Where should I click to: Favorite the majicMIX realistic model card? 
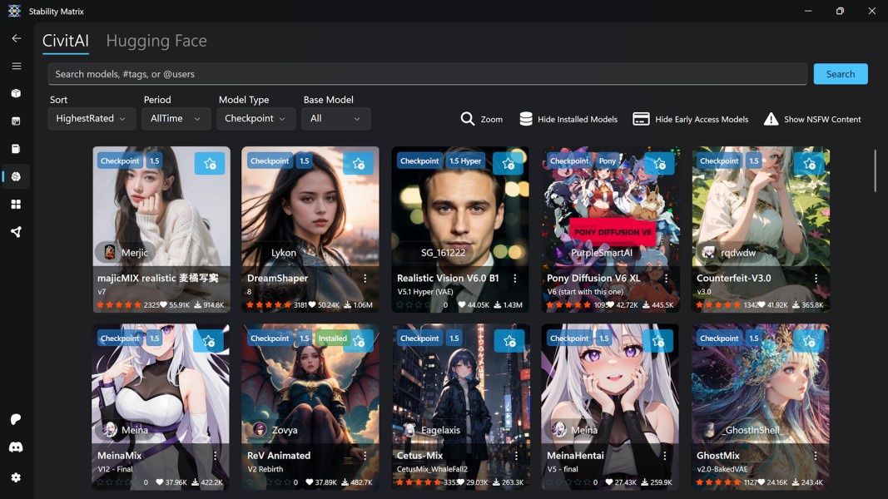pos(210,164)
